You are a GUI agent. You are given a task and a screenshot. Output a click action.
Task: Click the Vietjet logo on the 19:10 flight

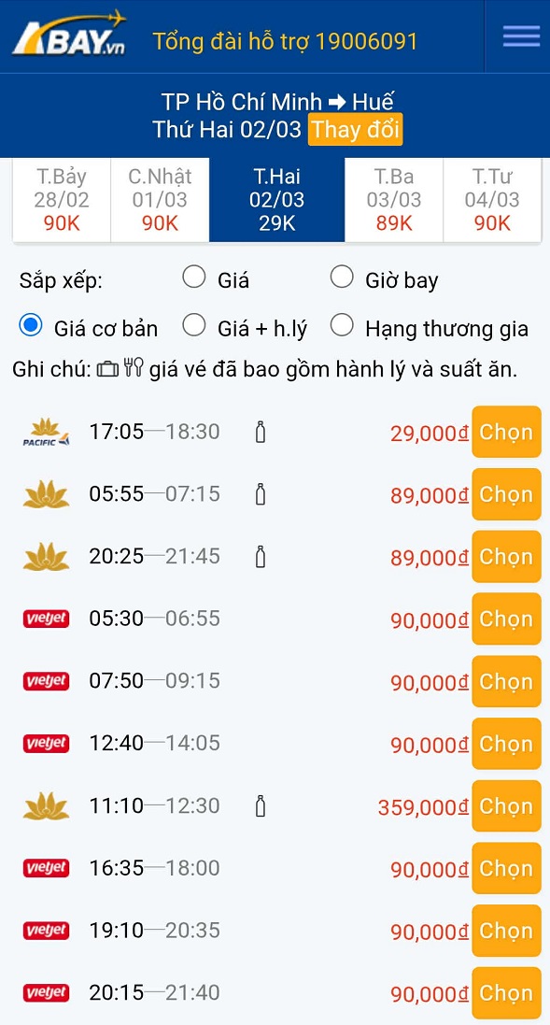(45, 931)
